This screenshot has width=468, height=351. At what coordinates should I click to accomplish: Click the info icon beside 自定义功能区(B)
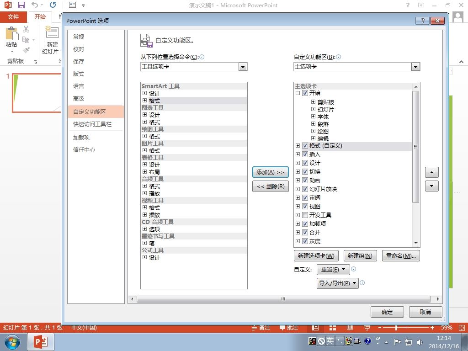point(339,57)
